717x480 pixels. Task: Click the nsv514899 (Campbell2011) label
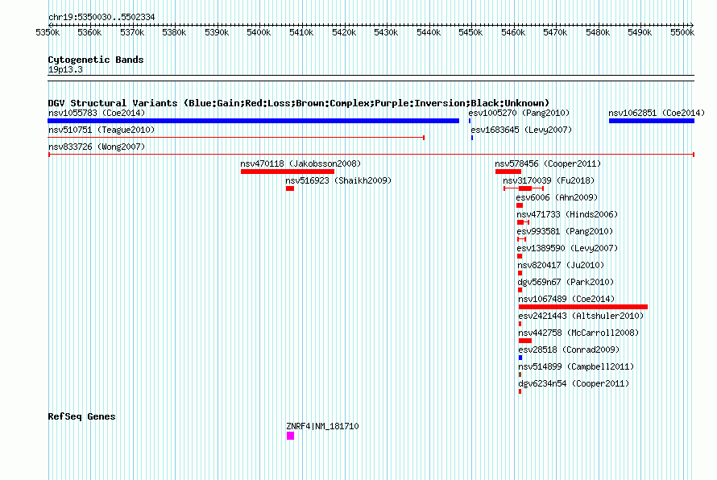(576, 366)
